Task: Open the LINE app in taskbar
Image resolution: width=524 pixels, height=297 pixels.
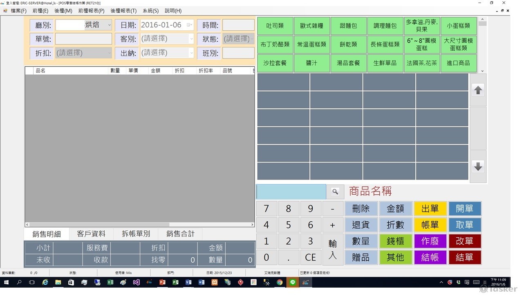Action: point(293,282)
